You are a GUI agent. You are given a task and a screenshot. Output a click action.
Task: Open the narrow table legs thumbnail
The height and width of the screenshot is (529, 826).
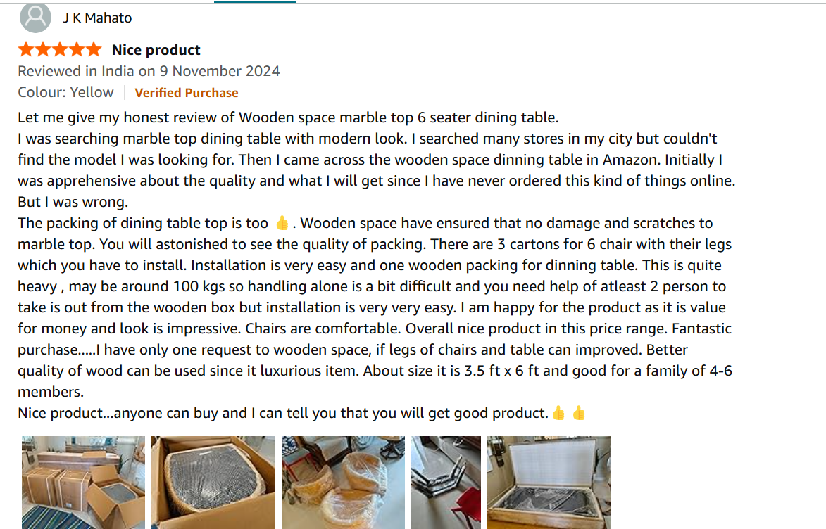446,482
